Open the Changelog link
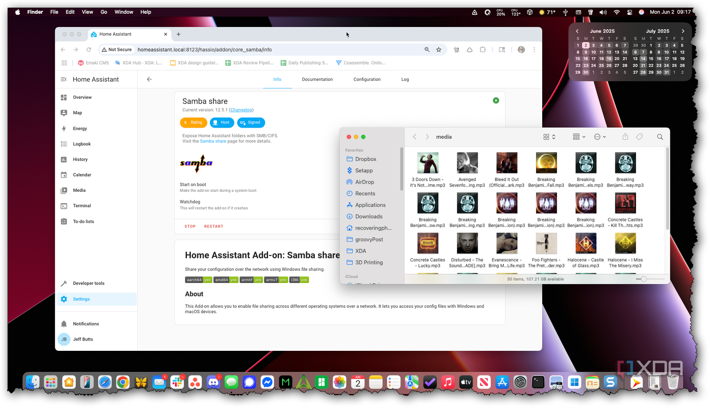Screen dimensions: 710x408 pos(241,110)
